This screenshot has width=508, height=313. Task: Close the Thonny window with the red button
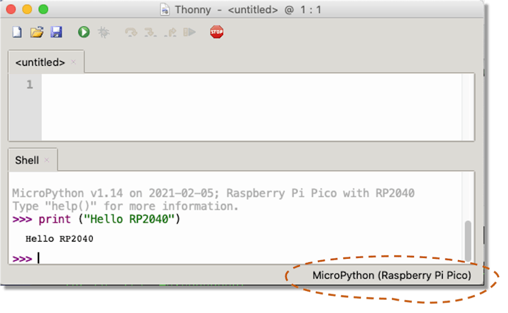11,10
